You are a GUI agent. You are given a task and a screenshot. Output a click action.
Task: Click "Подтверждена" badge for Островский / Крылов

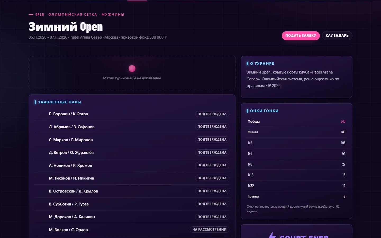tap(212, 191)
